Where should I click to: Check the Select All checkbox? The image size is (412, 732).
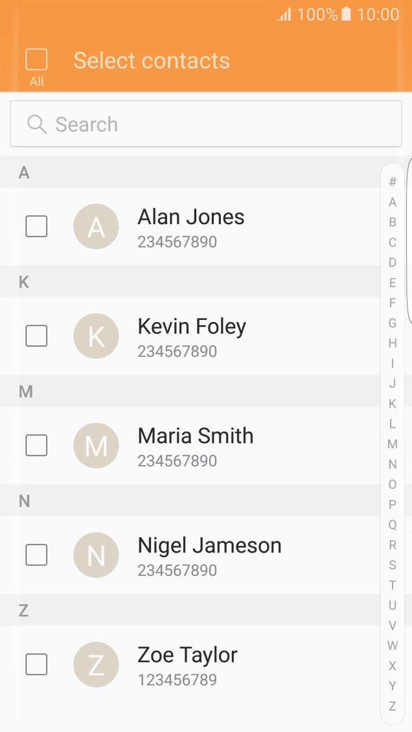pyautogui.click(x=36, y=60)
